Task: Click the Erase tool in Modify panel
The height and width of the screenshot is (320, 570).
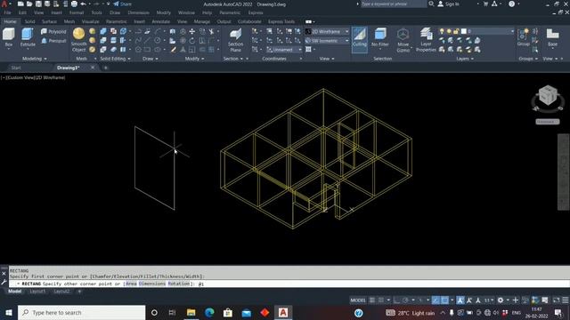Action: pos(174,50)
